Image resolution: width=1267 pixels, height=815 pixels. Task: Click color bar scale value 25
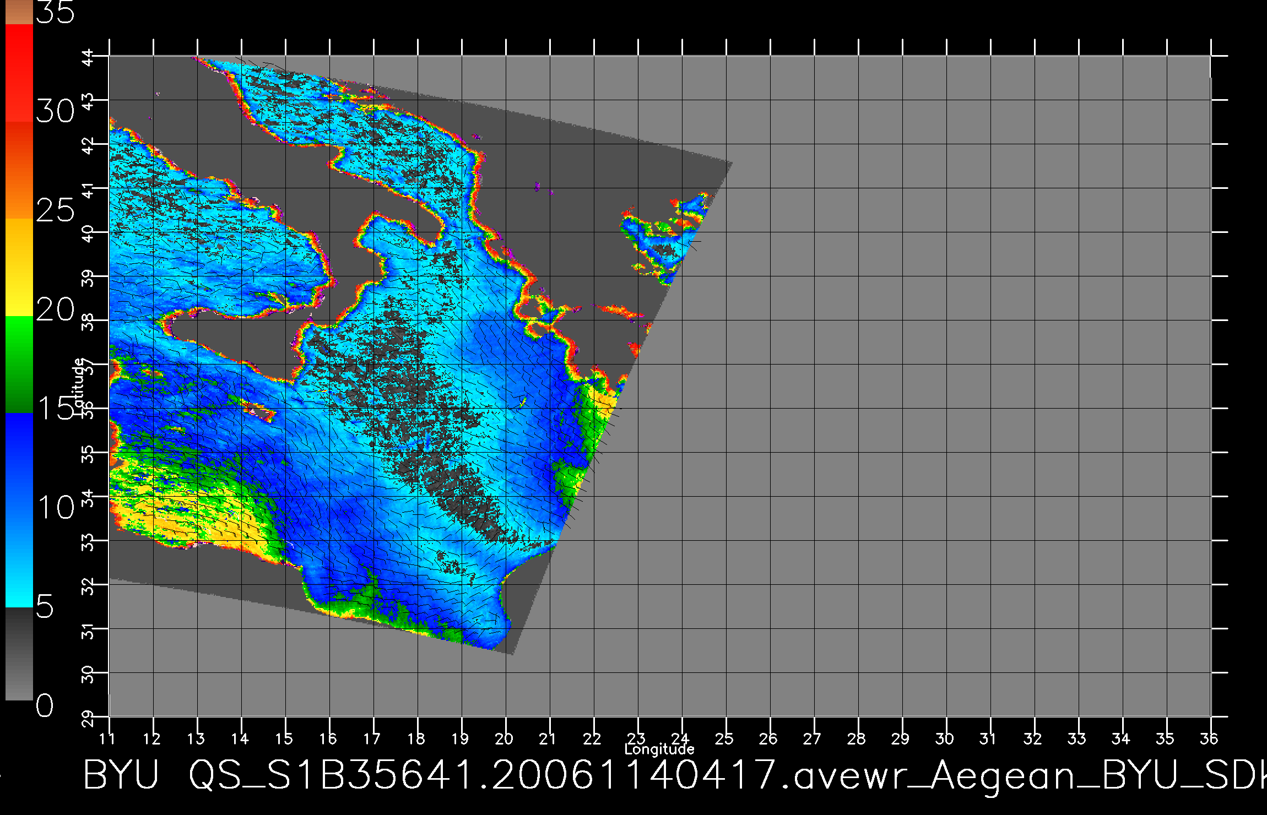coord(55,210)
